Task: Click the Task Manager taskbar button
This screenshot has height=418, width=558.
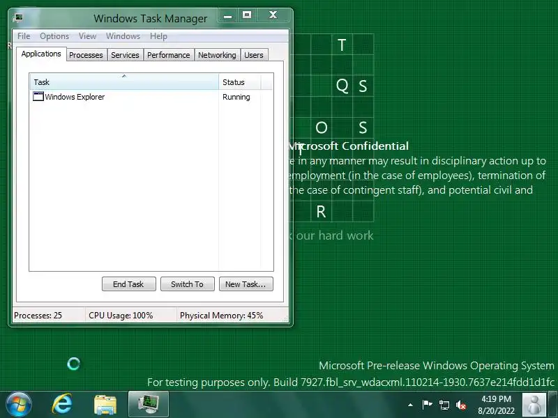Action: (x=149, y=405)
